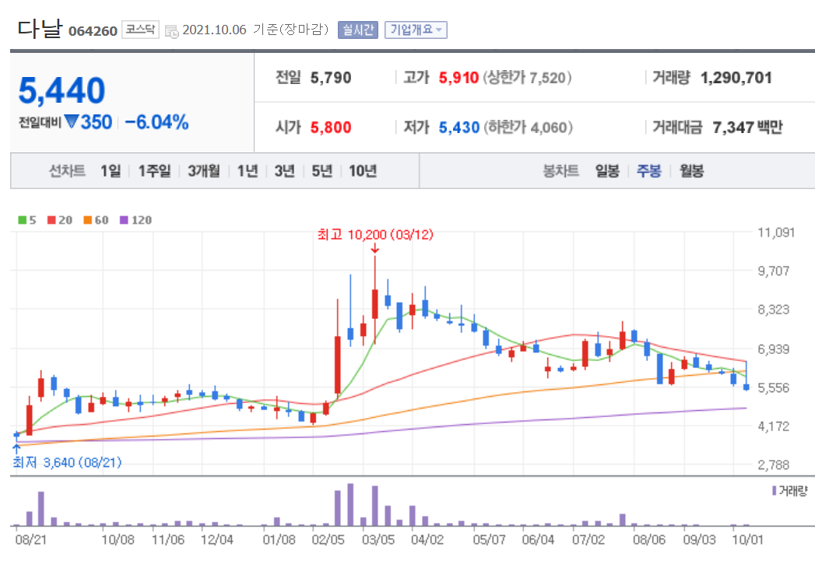The height and width of the screenshot is (561, 815).
Task: Click the calendar icon beside the date 2021.10.06
Action: (x=170, y=29)
